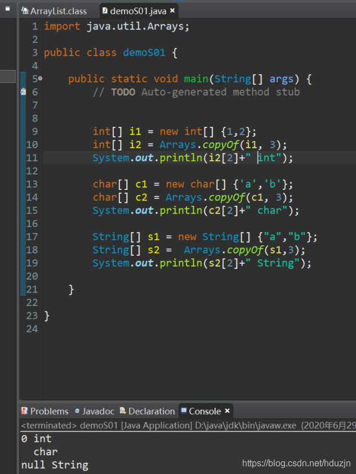Click the Declaration view icon
This screenshot has height=474, width=356.
point(123,410)
